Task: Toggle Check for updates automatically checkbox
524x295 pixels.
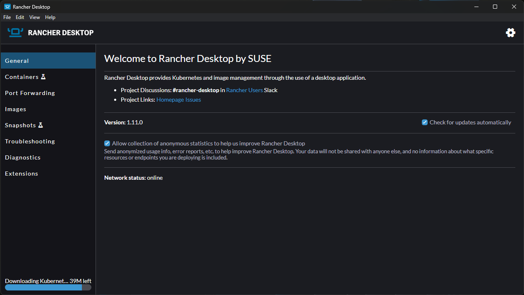Action: point(424,122)
